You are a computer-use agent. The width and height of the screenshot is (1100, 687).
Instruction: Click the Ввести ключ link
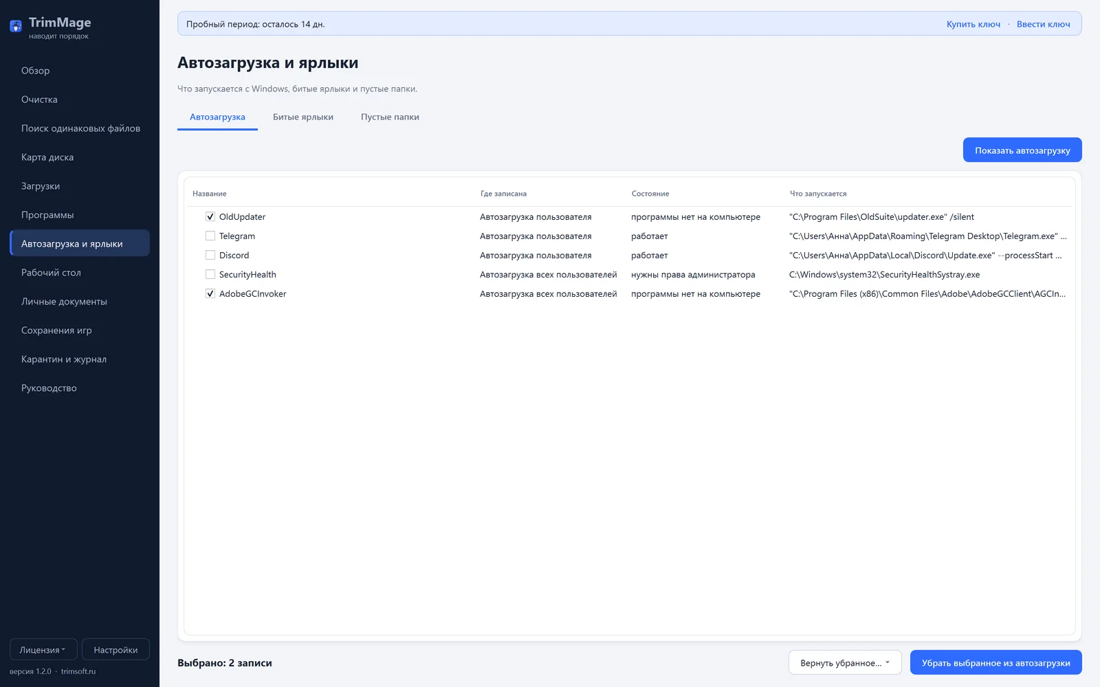coord(1043,24)
